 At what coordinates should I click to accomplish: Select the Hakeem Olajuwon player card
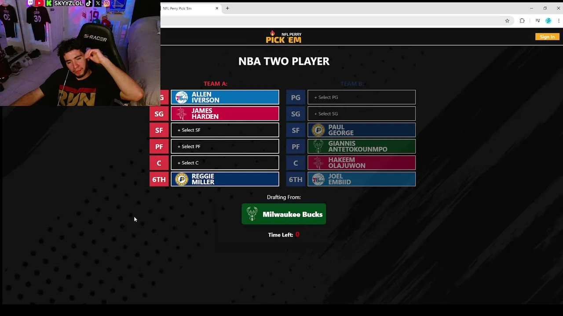362,163
